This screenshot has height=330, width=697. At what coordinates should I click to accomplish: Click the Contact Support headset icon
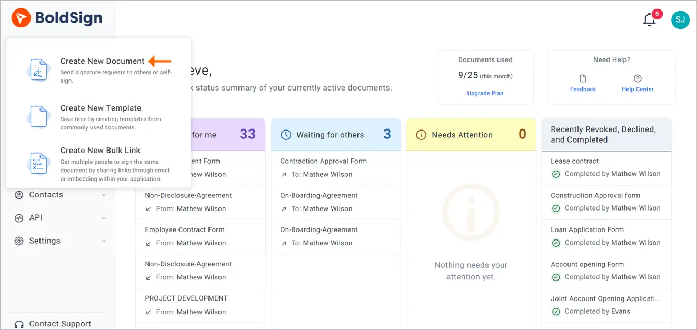pyautogui.click(x=19, y=324)
